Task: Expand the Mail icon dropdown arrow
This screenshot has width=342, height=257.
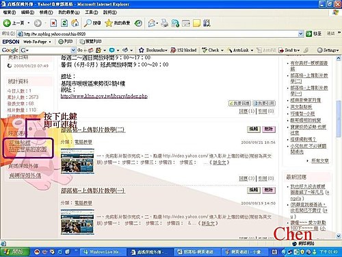Action: tap(157, 23)
